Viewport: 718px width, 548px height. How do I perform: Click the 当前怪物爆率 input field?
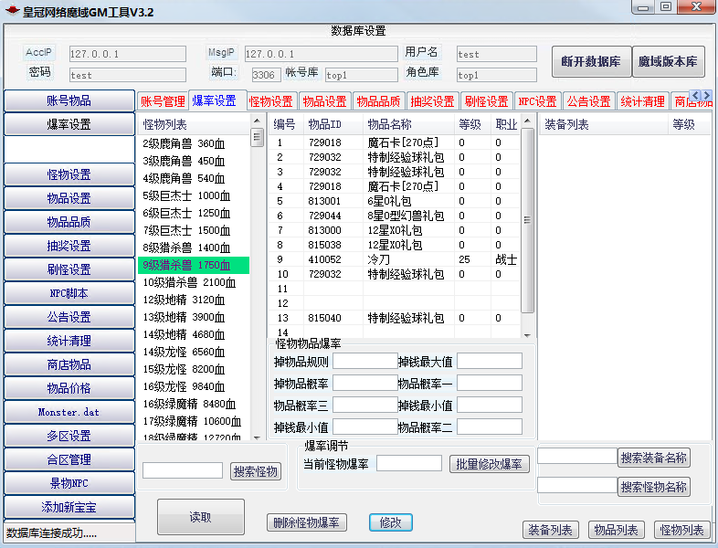(x=408, y=464)
